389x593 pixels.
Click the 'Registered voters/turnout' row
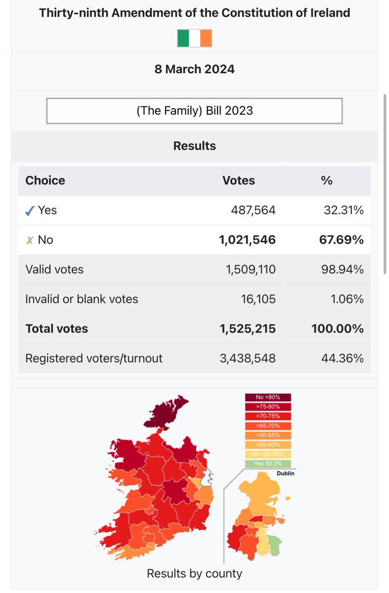click(194, 358)
